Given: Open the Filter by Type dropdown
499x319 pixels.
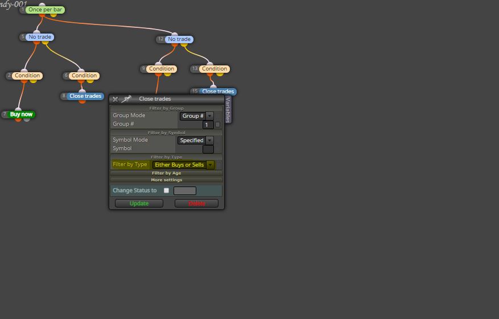Looking at the screenshot, I should point(183,165).
